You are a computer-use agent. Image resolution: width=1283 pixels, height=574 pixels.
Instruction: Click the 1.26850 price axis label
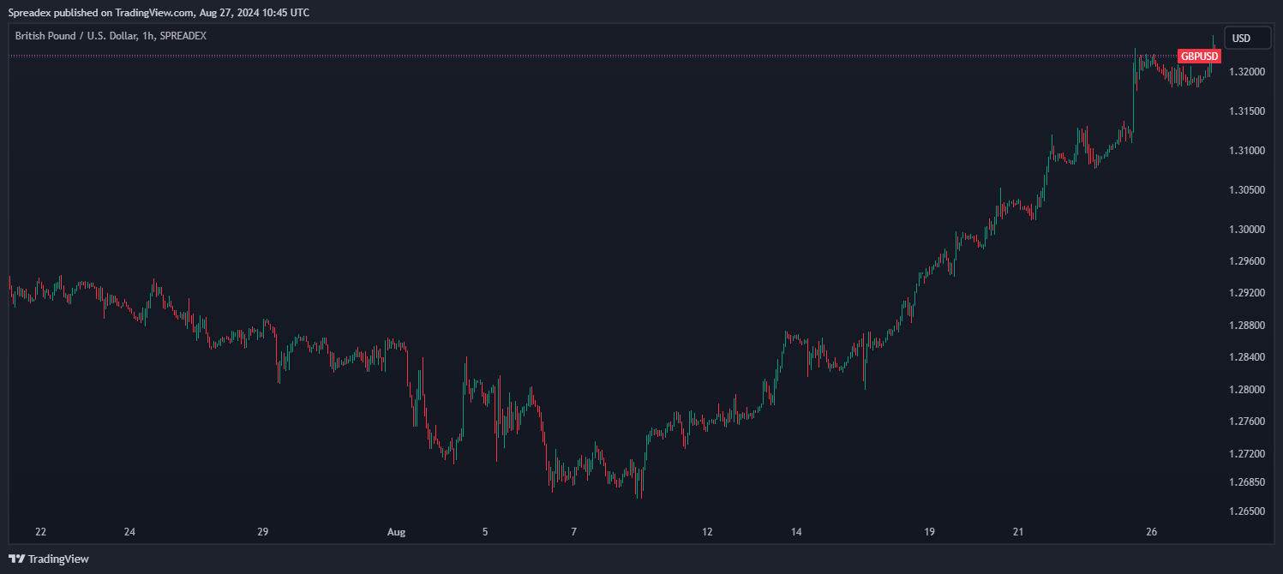1245,482
